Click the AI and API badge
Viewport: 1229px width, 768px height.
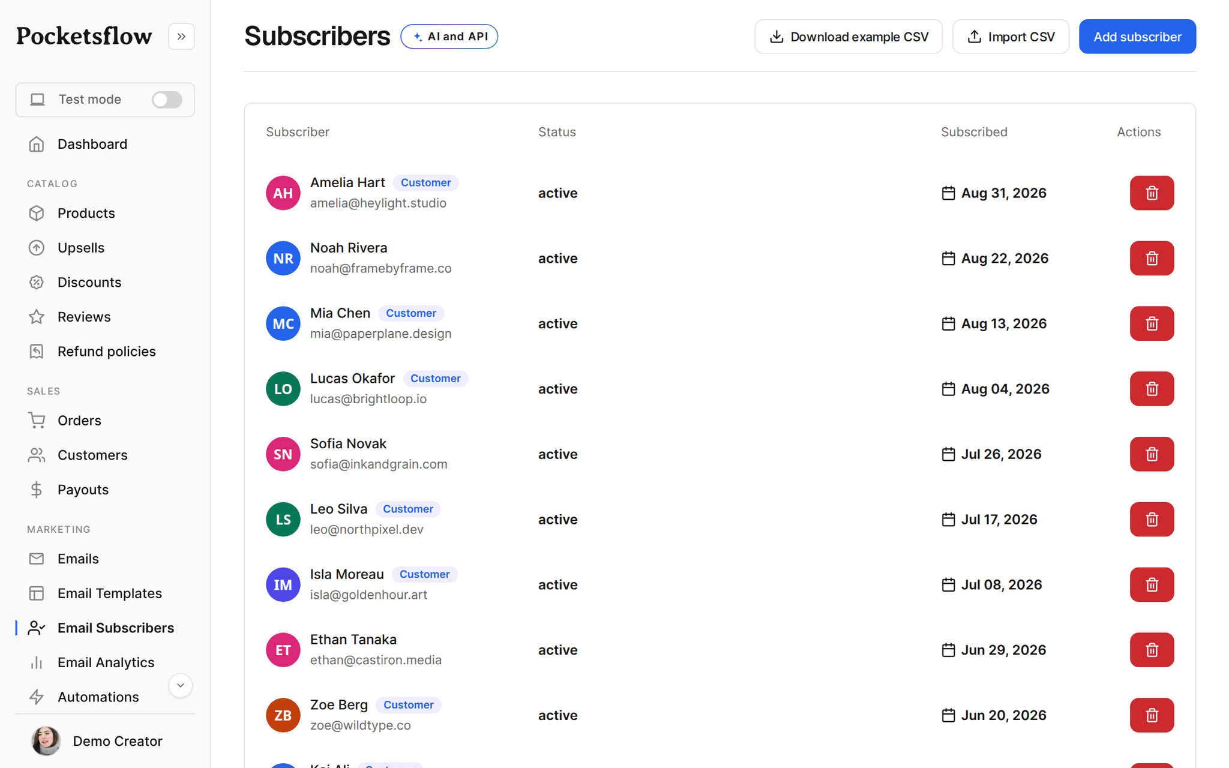(449, 37)
